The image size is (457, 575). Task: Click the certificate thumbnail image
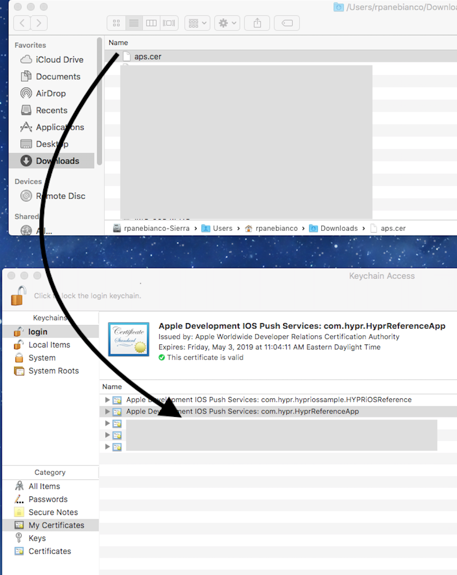(129, 339)
